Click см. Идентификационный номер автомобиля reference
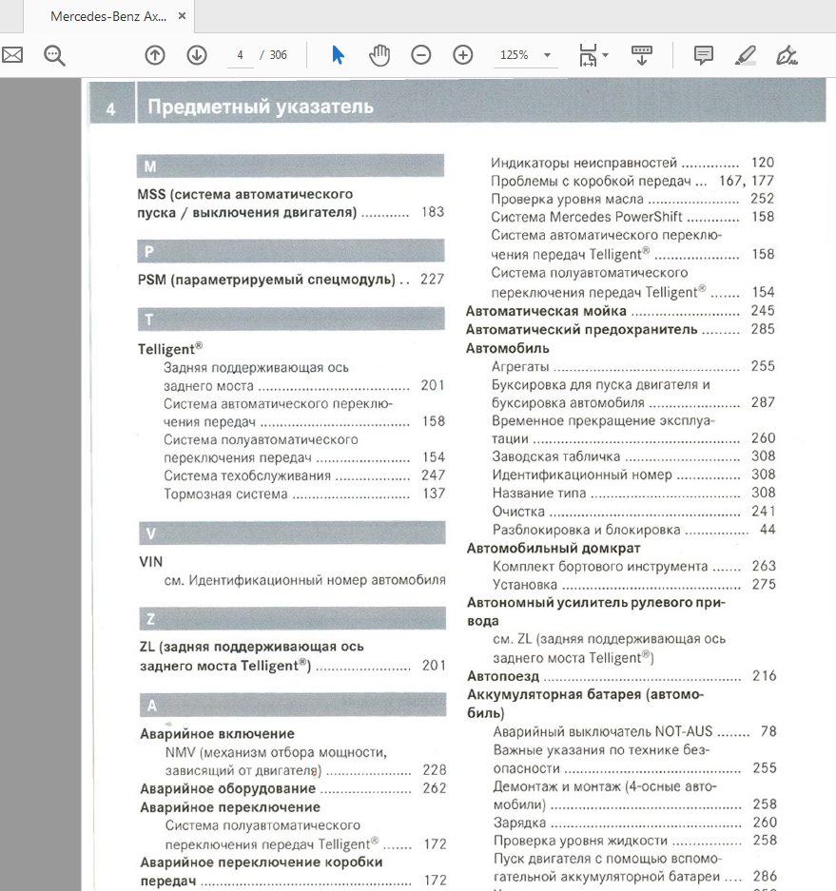Viewport: 836px width, 891px height. tap(304, 580)
